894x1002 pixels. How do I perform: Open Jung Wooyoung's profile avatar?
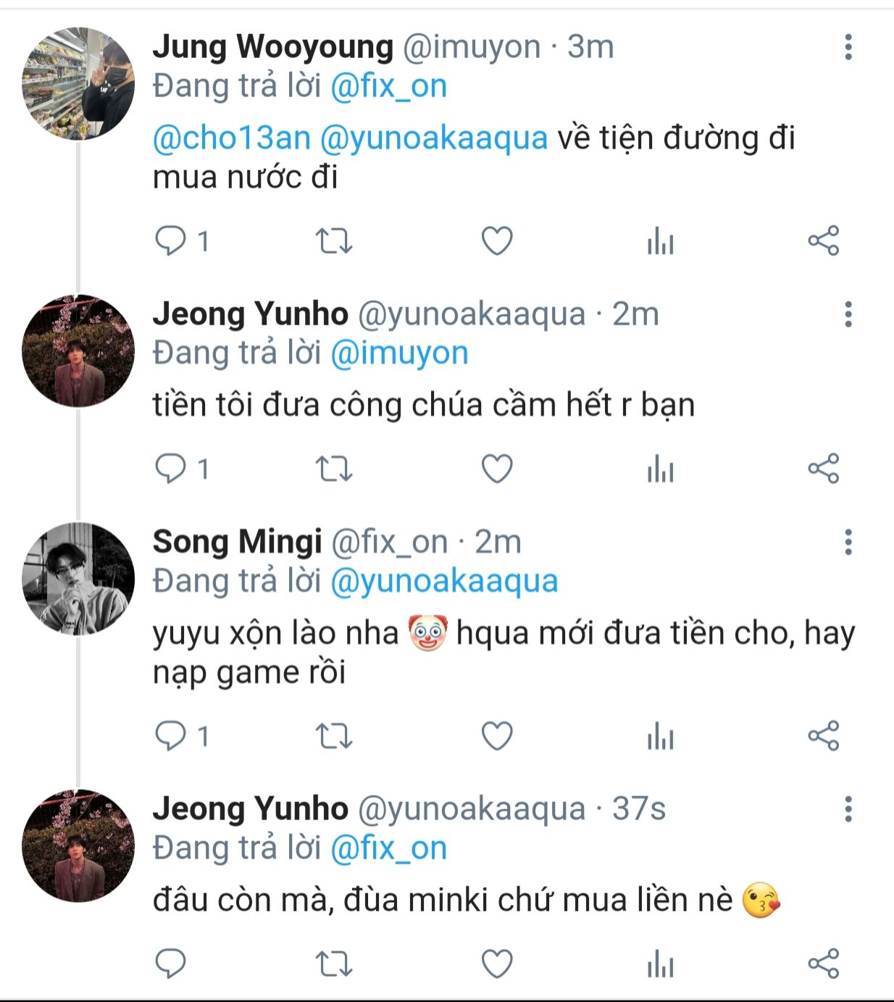tap(78, 83)
